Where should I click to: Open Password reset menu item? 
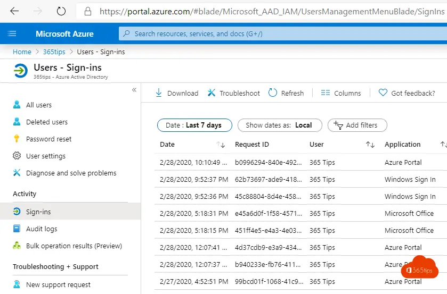coord(48,139)
